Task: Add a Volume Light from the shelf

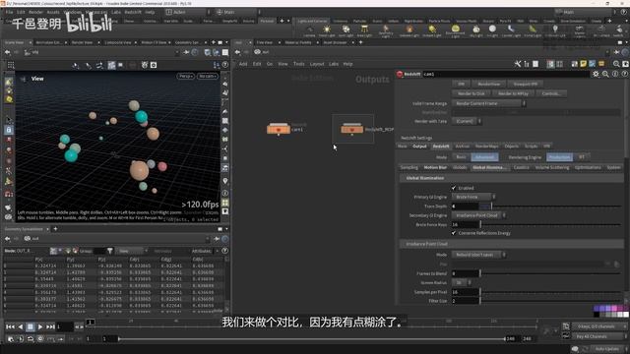Action: coord(409,31)
